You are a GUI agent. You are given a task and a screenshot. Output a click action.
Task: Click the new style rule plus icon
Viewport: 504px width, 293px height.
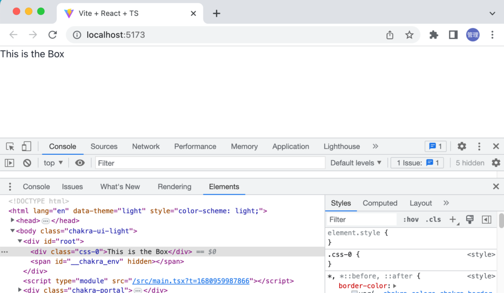[453, 220]
